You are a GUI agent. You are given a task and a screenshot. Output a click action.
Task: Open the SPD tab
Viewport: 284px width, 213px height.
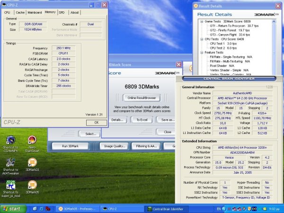pyautogui.click(x=62, y=12)
